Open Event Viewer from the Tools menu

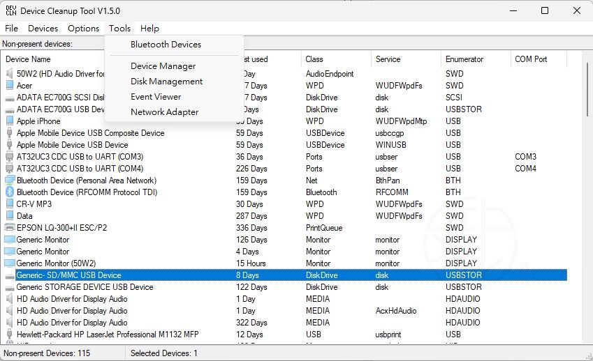pos(156,97)
